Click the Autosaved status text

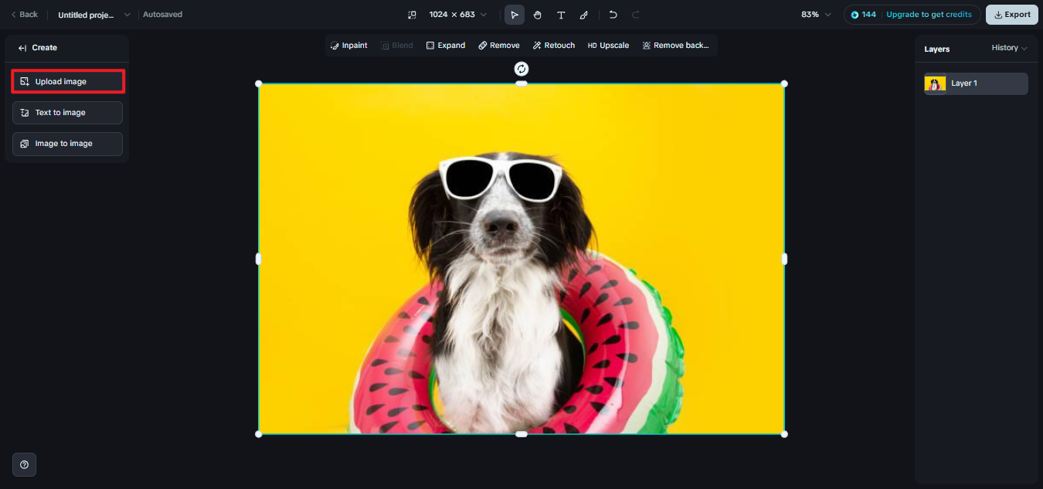click(163, 15)
